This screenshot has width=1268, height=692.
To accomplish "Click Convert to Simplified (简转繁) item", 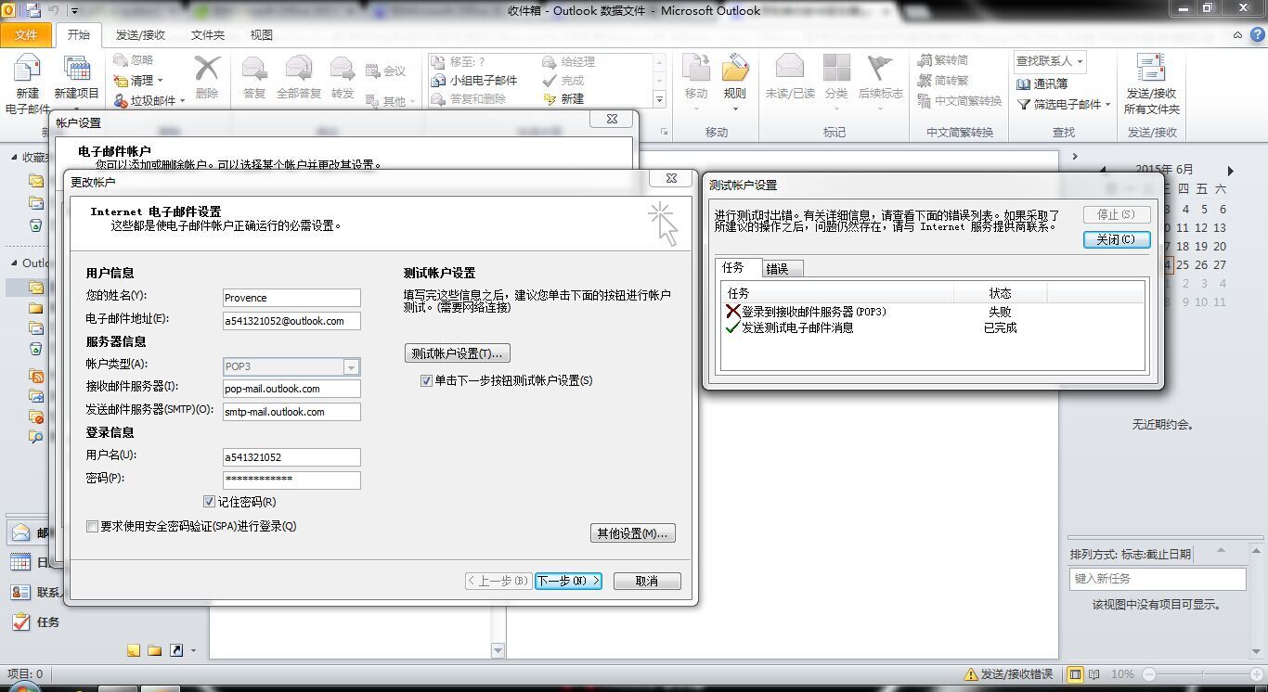I will (943, 81).
